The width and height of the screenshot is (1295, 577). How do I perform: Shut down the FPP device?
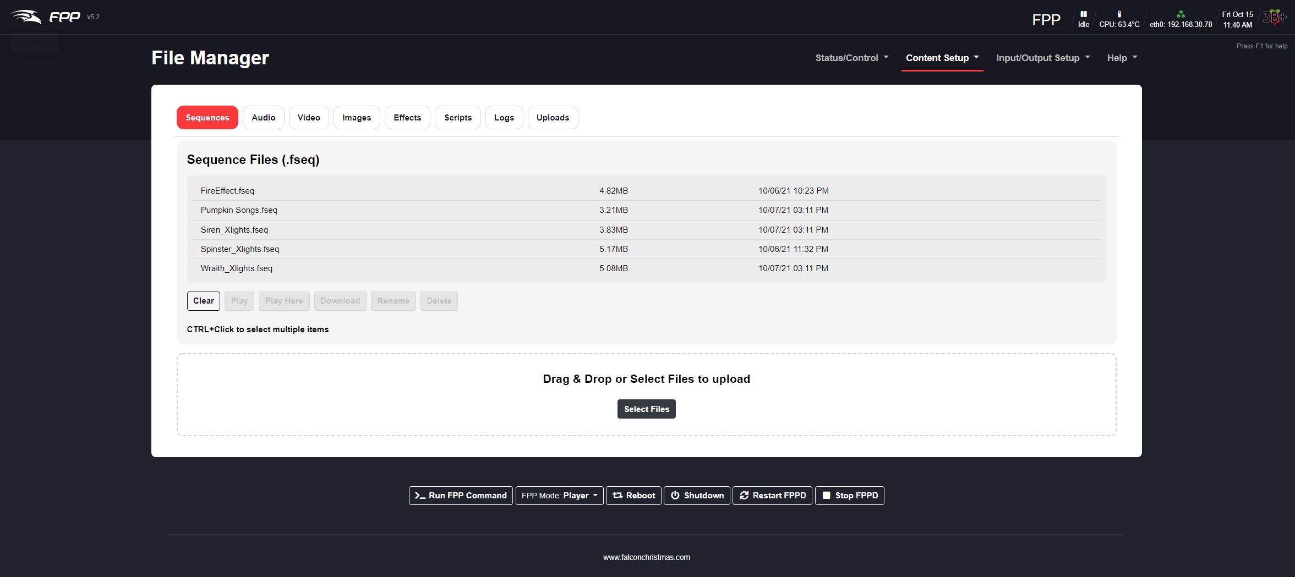[697, 496]
